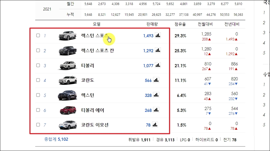Click sales figure 1,292

(x=148, y=51)
